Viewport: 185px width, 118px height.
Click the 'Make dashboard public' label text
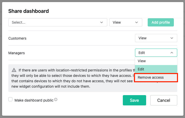tap(34, 100)
